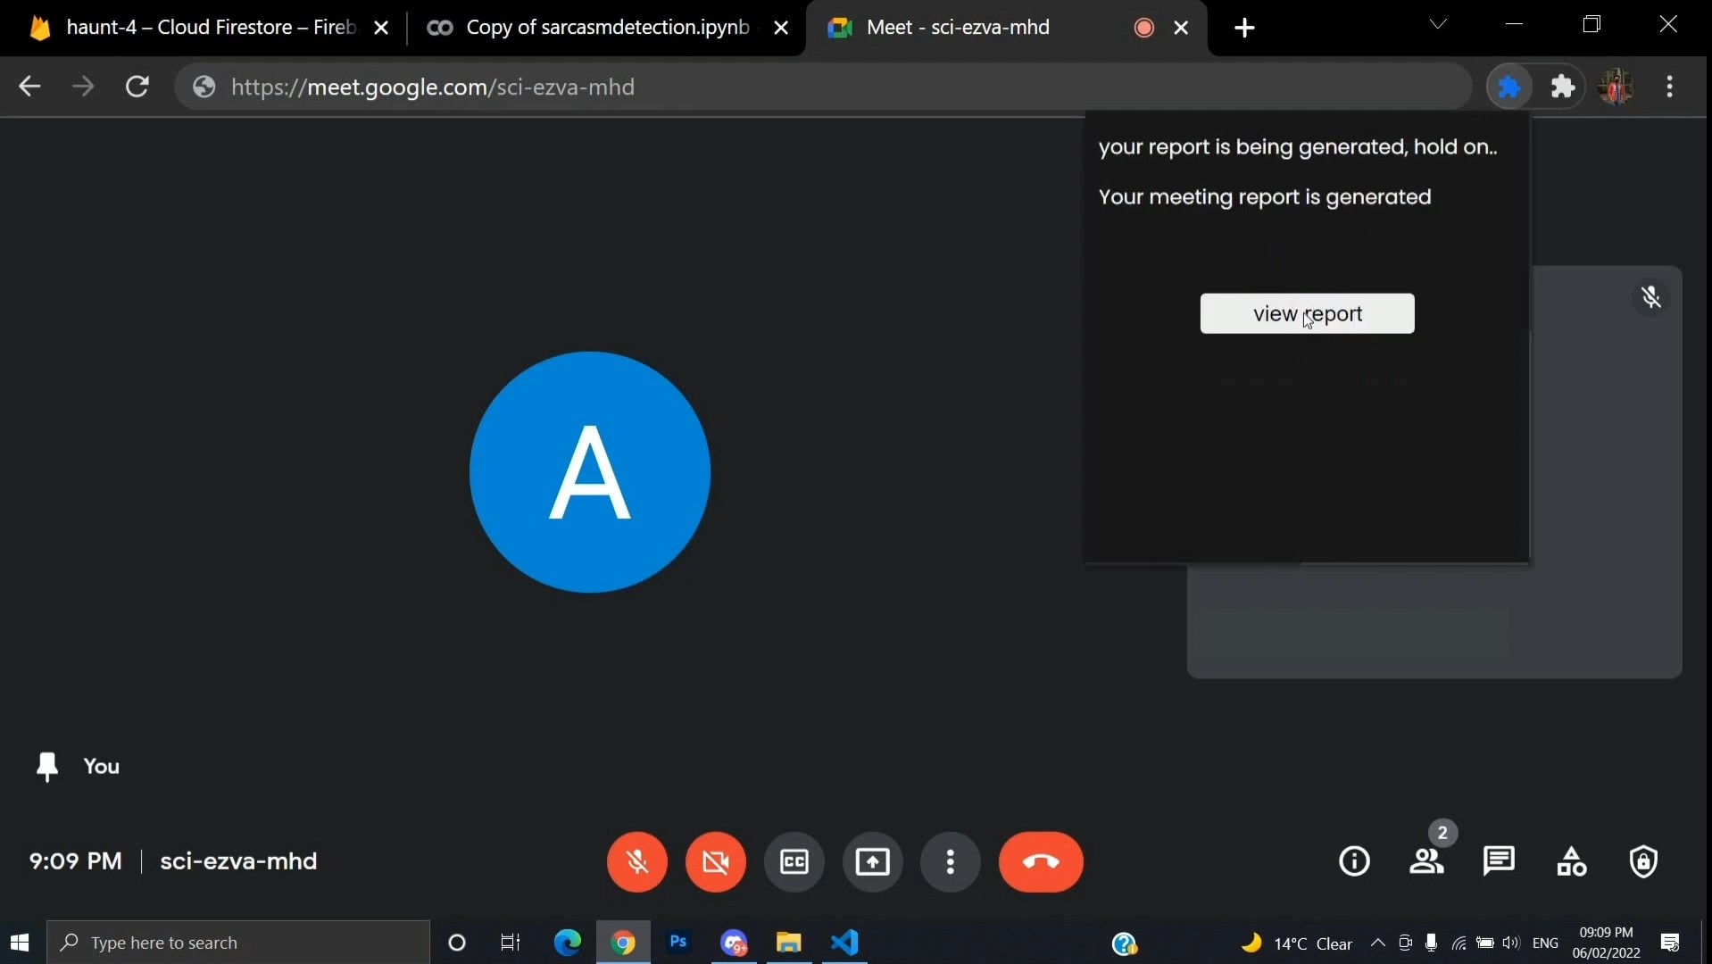Close the Cloud Firestore tab
1712x964 pixels.
coord(381,29)
